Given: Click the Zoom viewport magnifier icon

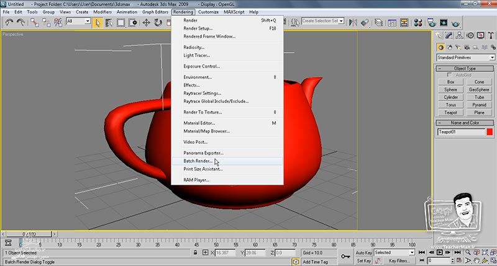Looking at the screenshot, I should 468,252.
